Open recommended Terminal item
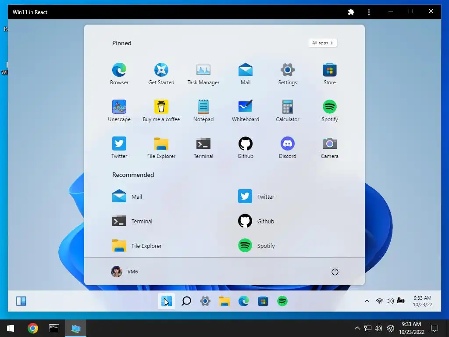 tap(132, 221)
